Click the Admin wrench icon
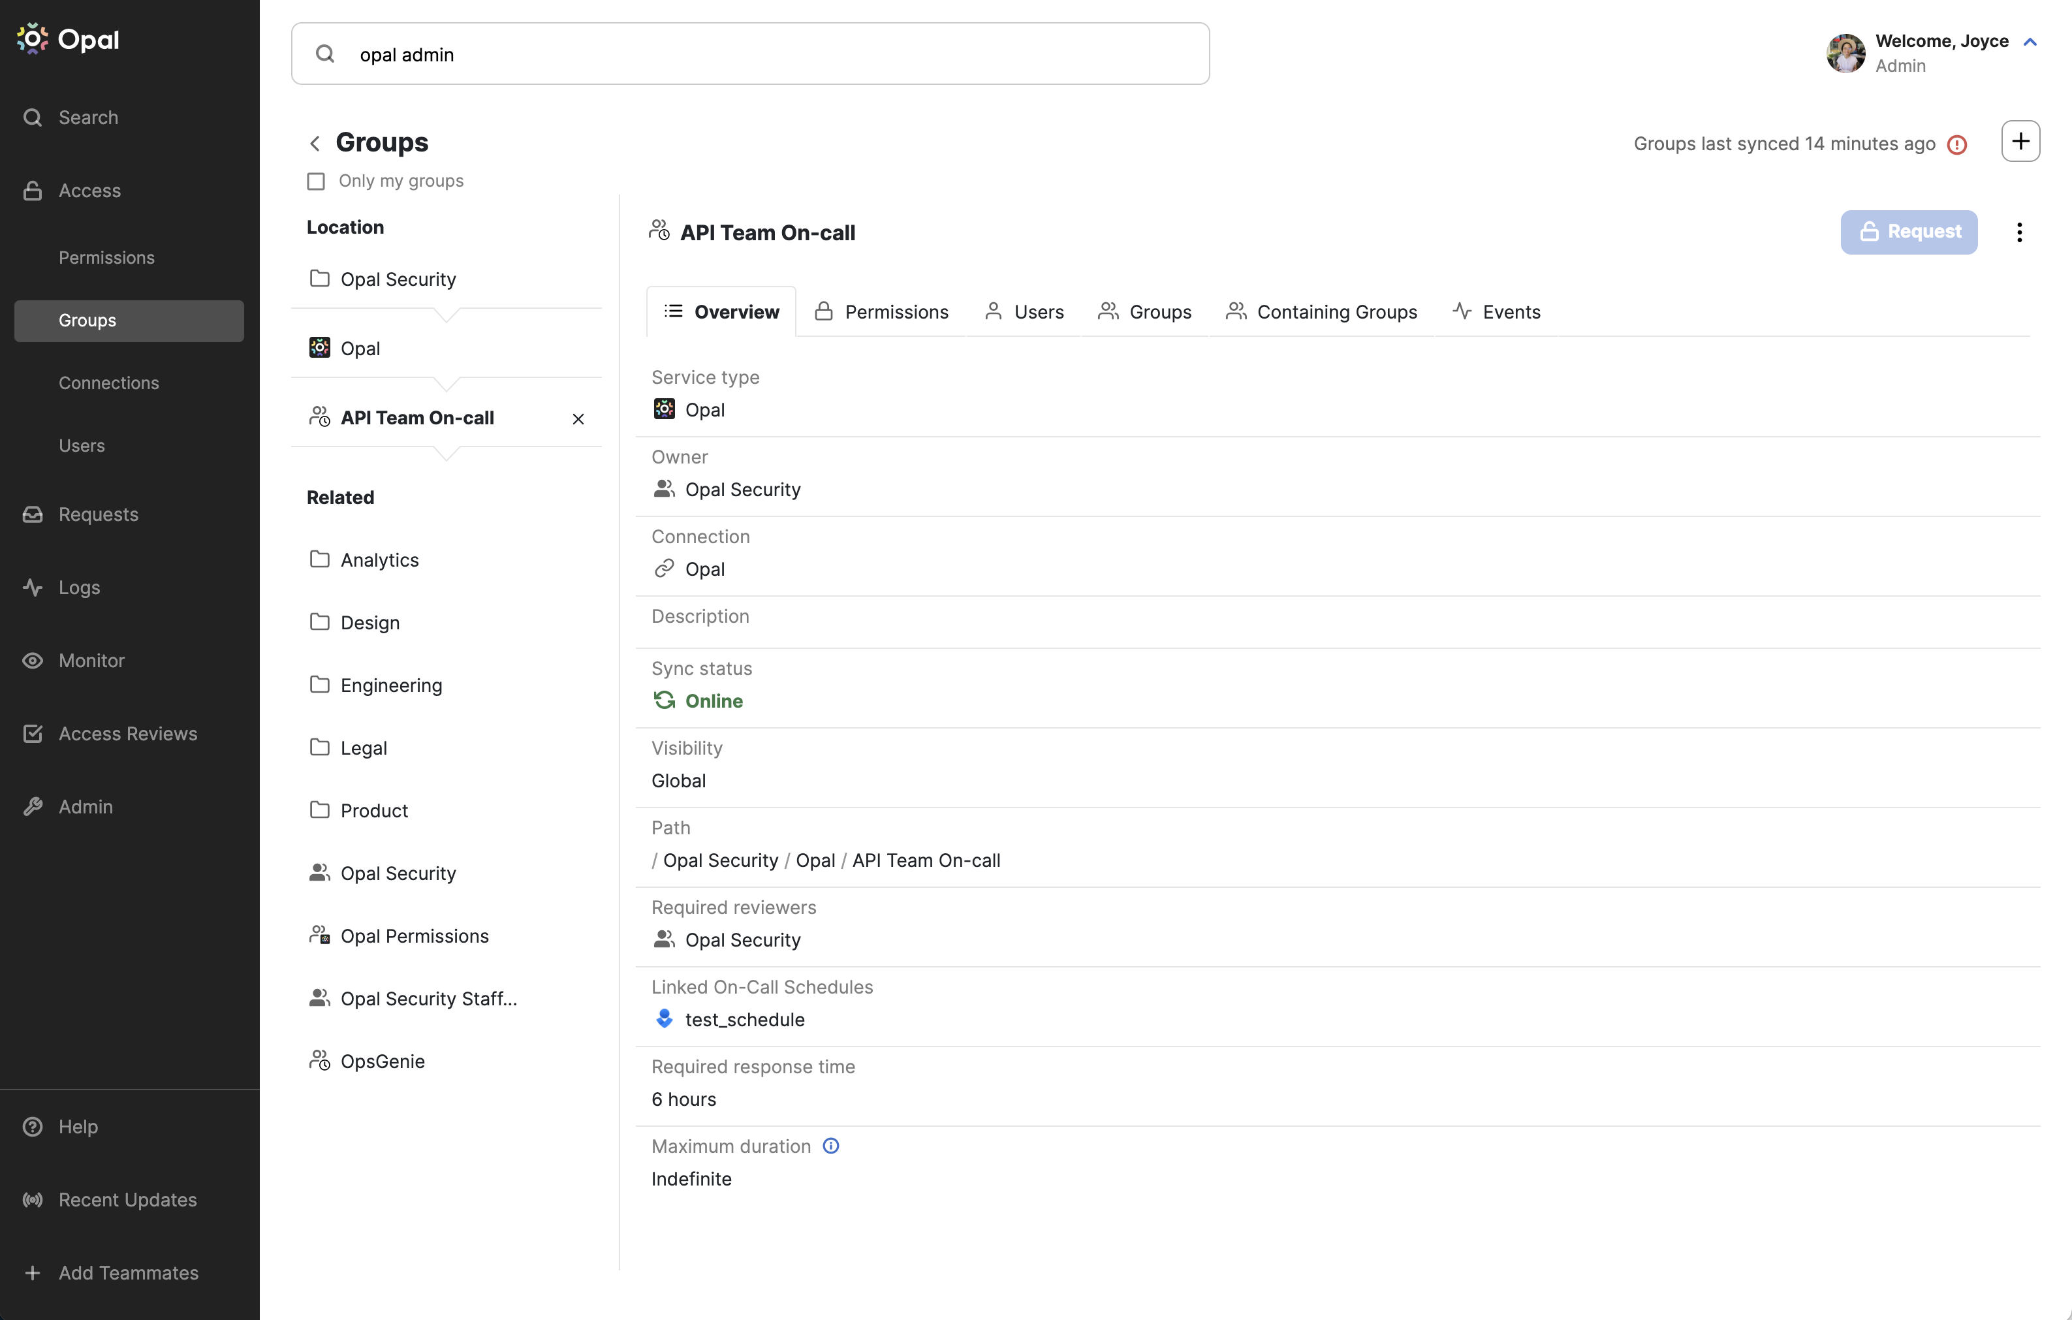 click(33, 806)
